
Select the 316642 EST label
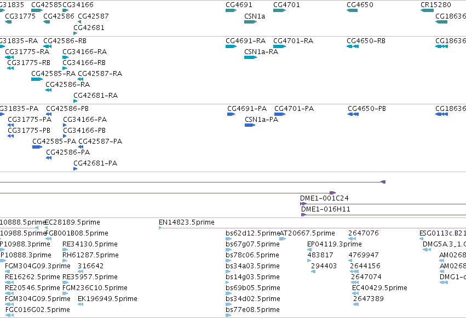[91, 266]
